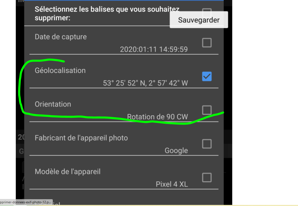Screen dimensions: 298x206
Task: Click the GPS coordinates 53° 25' 52" N value
Action: 145,83
